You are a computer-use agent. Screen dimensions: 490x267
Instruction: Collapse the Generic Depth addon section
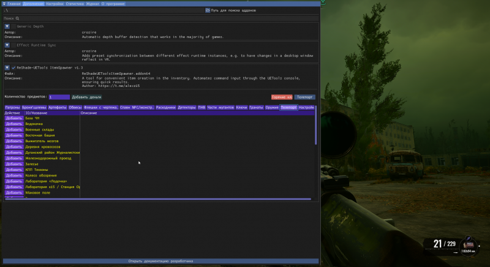pyautogui.click(x=7, y=26)
